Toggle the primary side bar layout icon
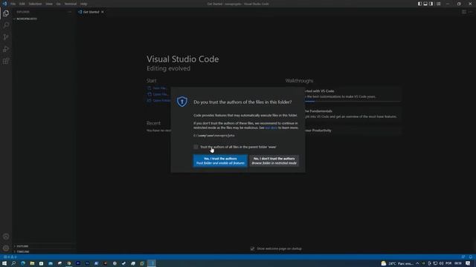This screenshot has height=267, width=476. coord(419,4)
